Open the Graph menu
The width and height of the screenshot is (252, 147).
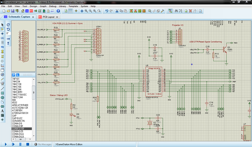pos(43,6)
